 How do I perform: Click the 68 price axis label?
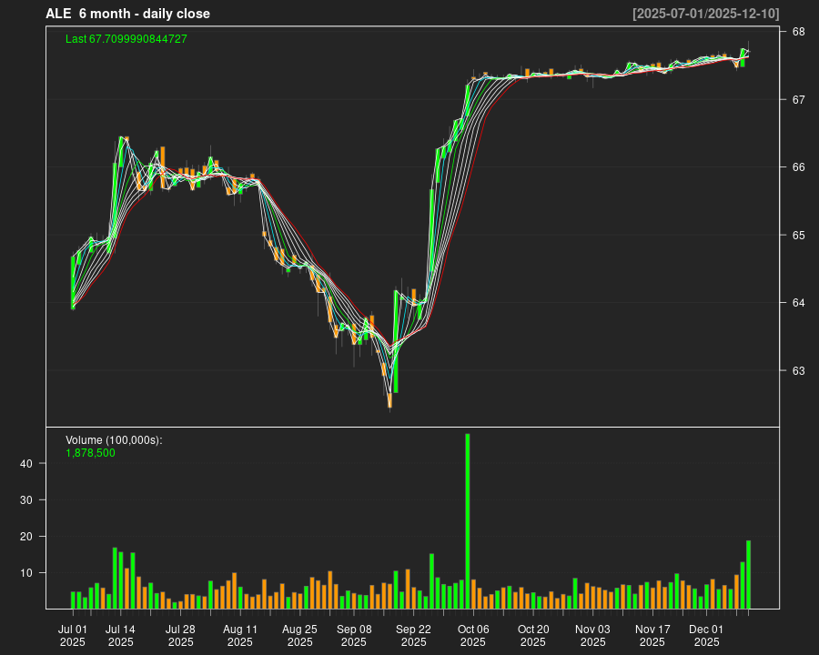798,32
